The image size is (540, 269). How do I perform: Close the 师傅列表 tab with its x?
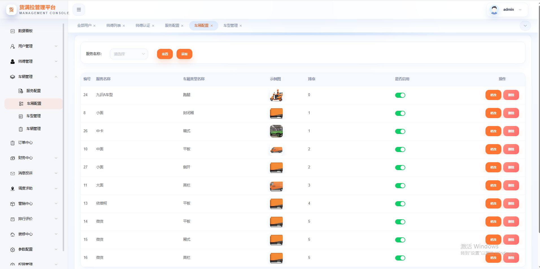click(x=124, y=26)
